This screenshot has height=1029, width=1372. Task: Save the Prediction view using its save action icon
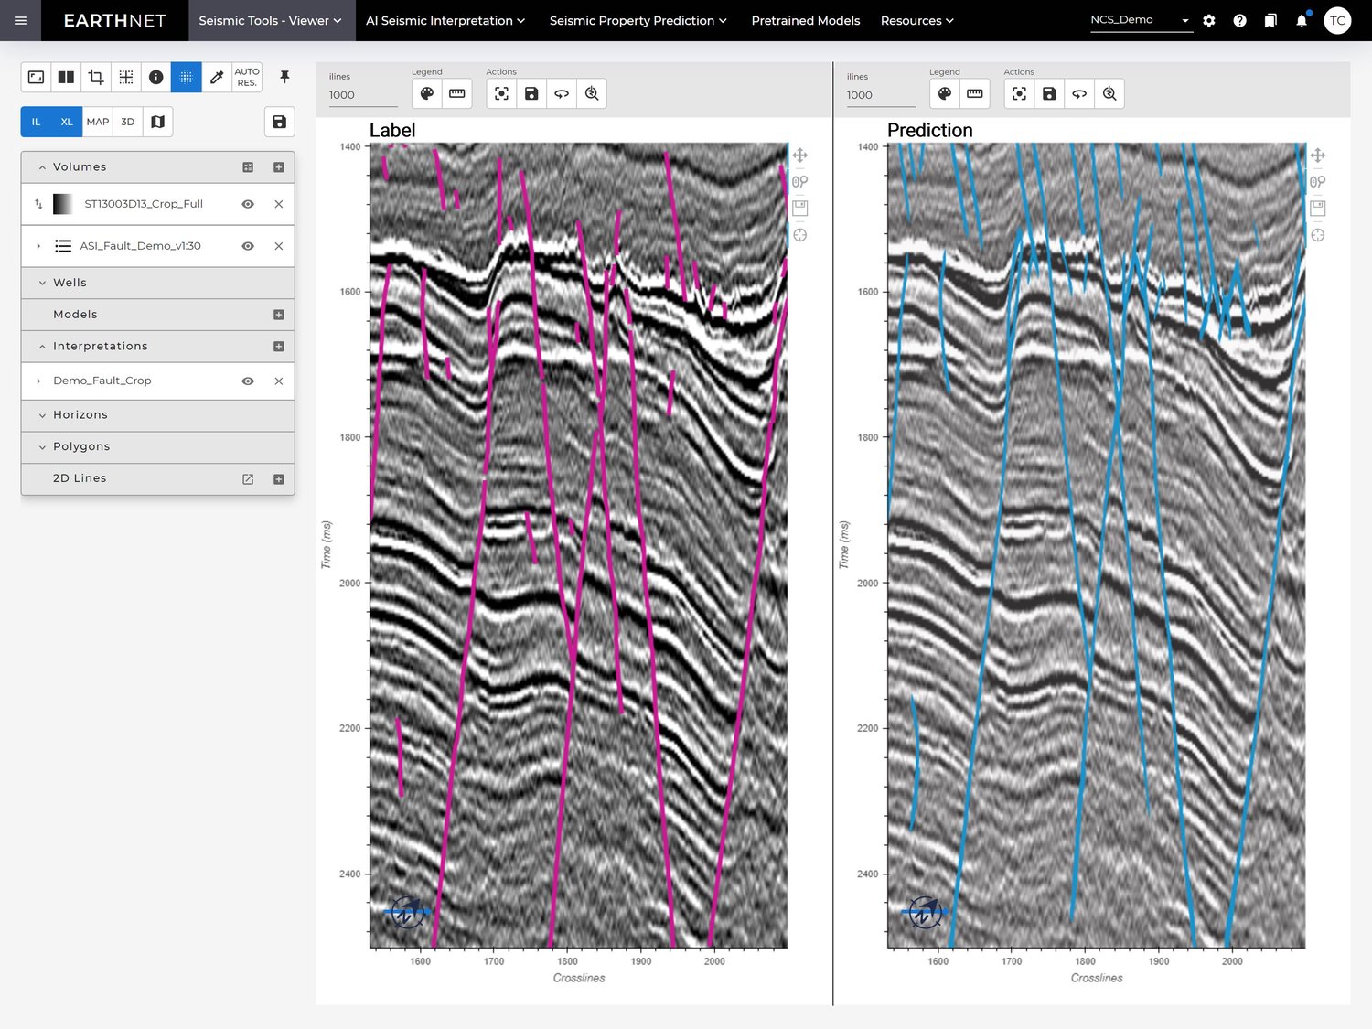[1049, 93]
